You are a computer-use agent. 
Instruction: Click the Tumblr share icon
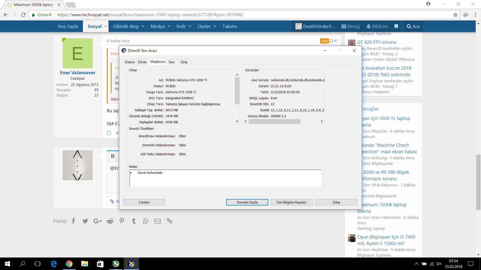pos(134,221)
